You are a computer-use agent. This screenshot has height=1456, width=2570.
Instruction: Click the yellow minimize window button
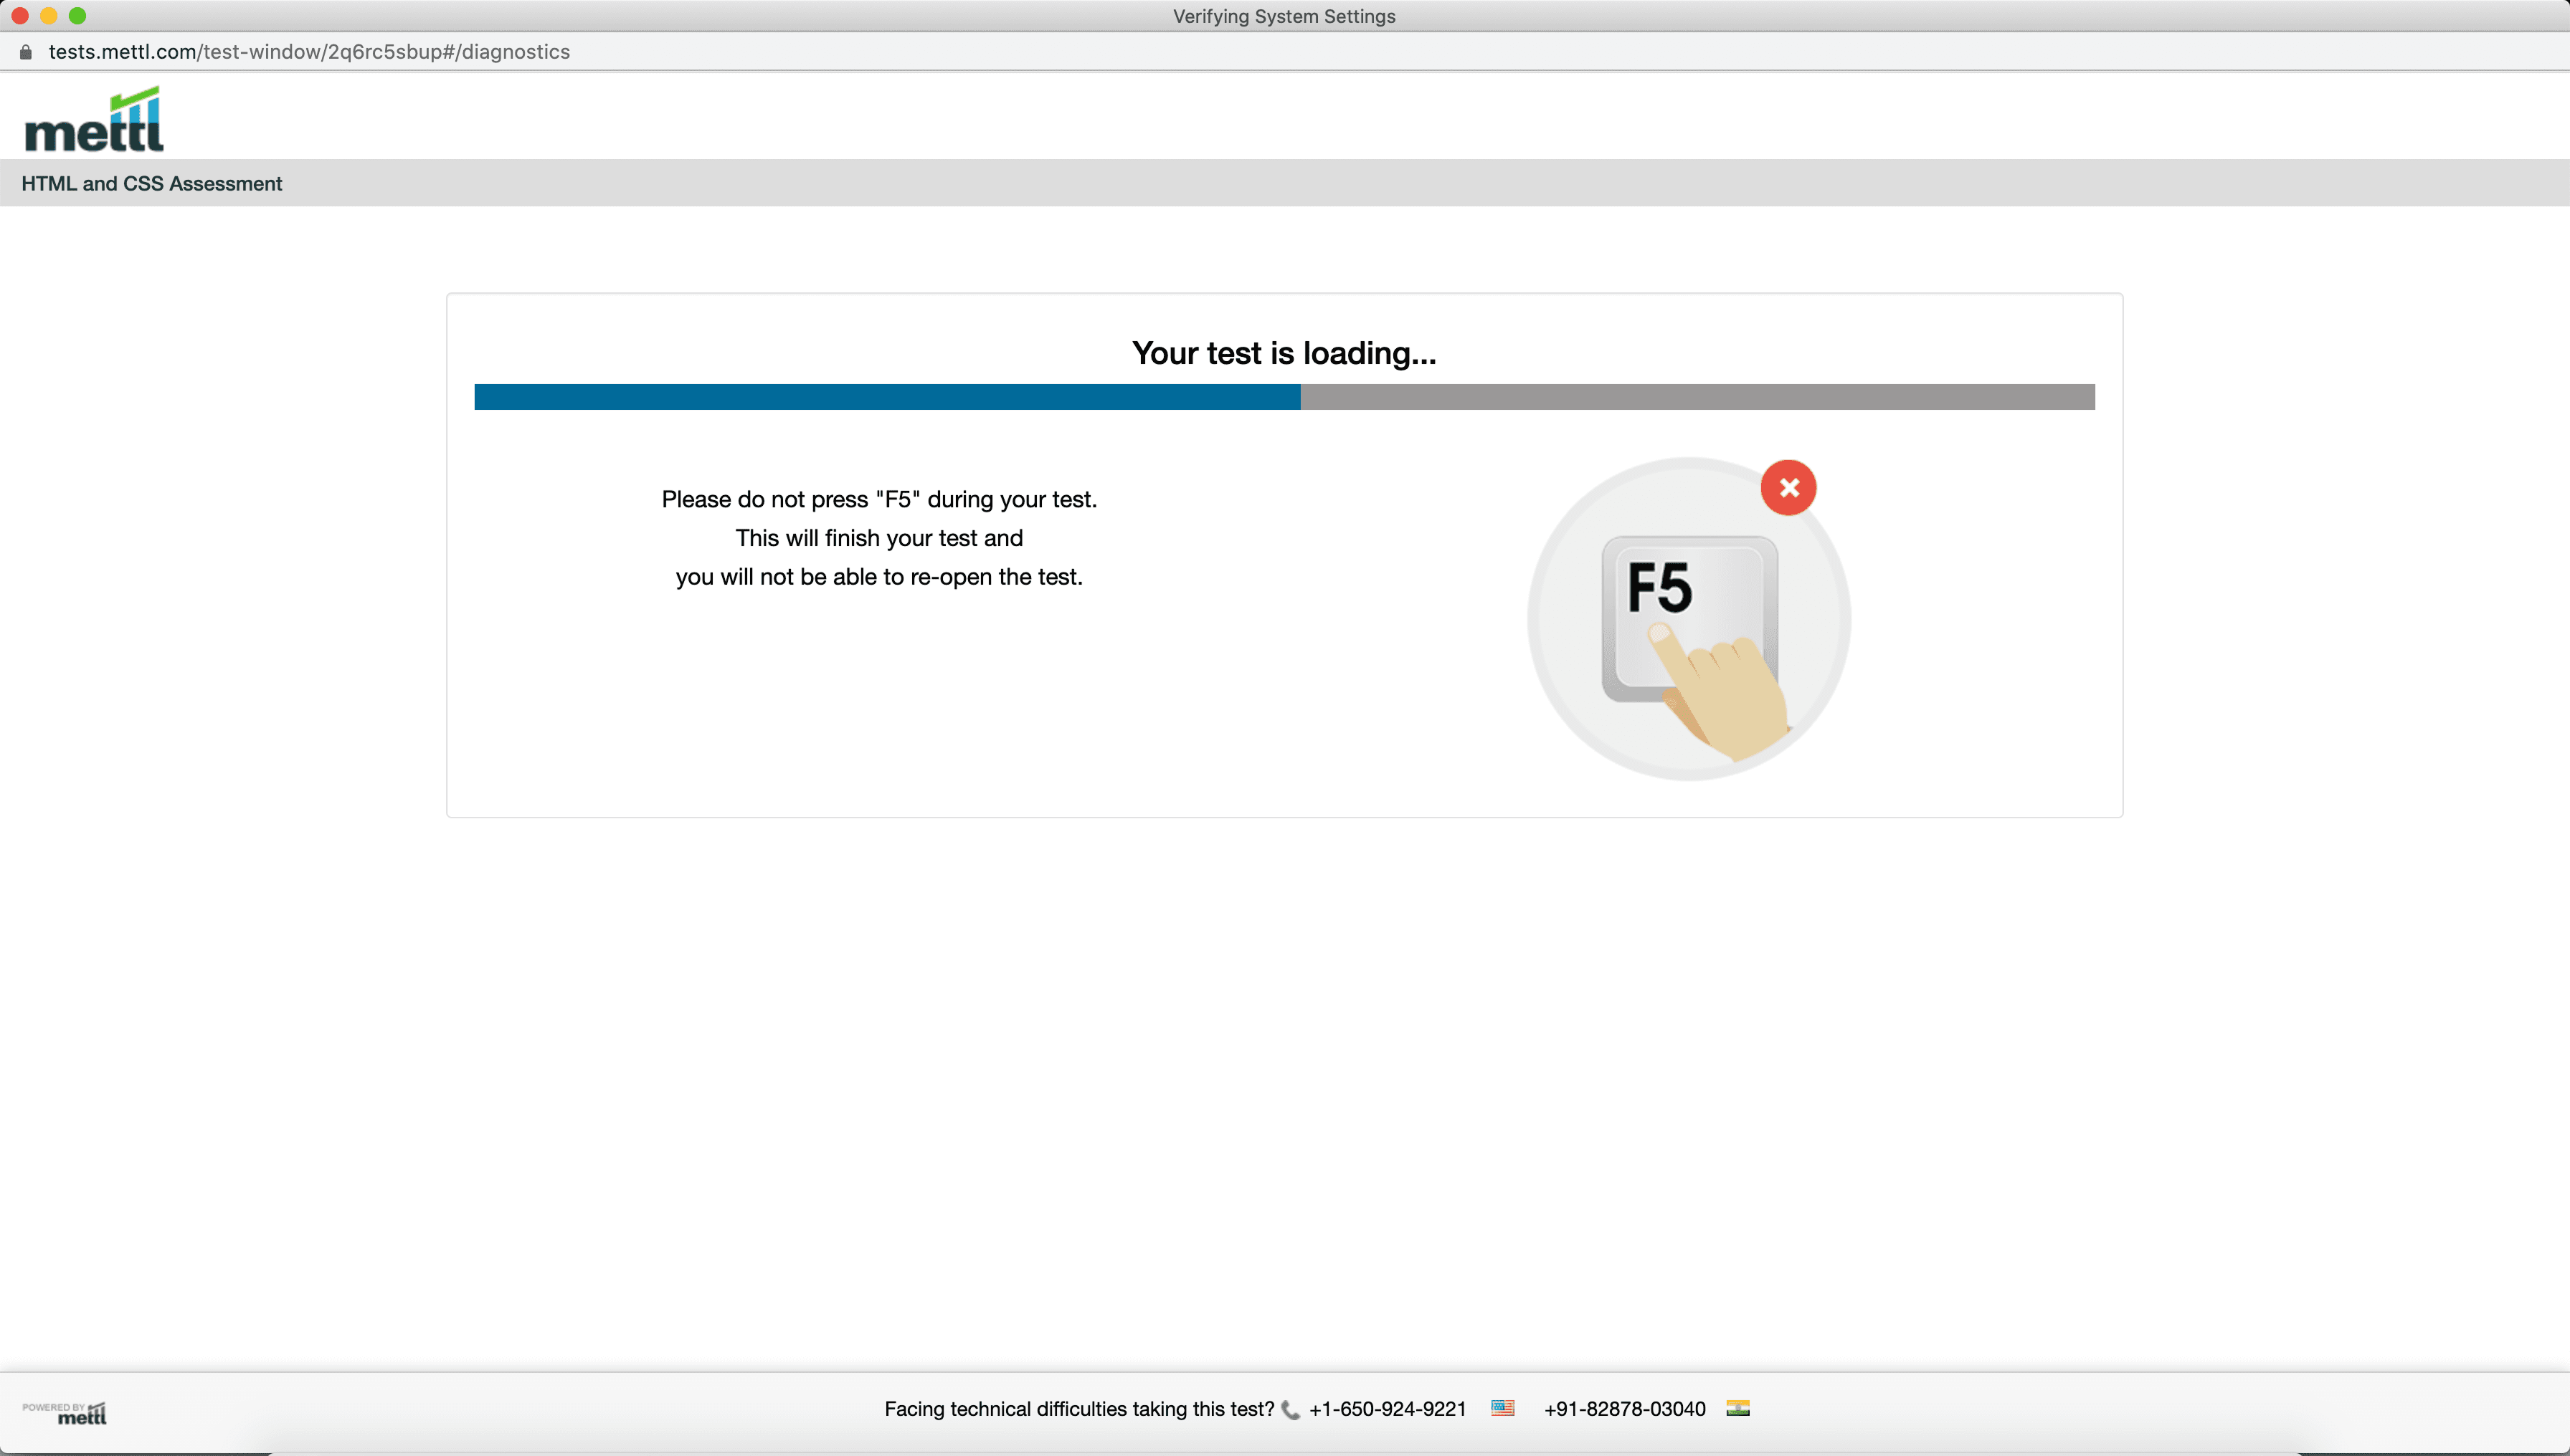coord(49,16)
